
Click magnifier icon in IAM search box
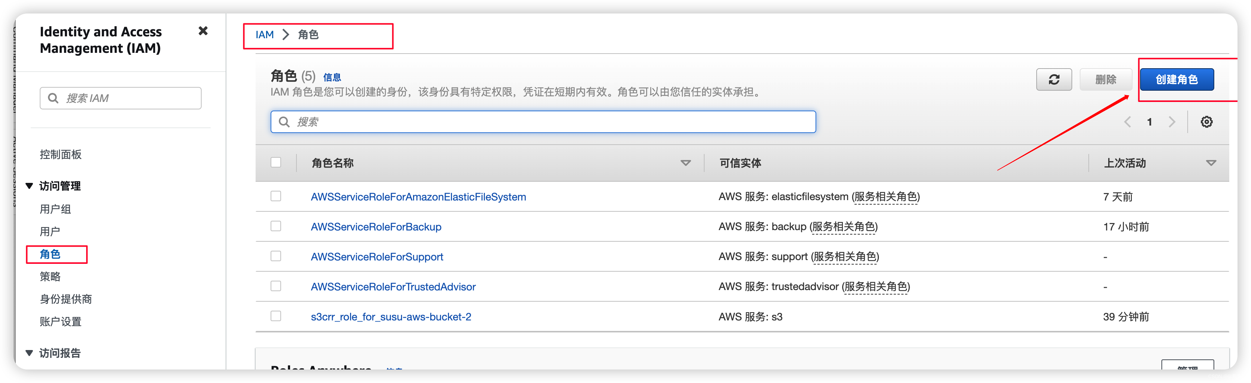click(53, 98)
